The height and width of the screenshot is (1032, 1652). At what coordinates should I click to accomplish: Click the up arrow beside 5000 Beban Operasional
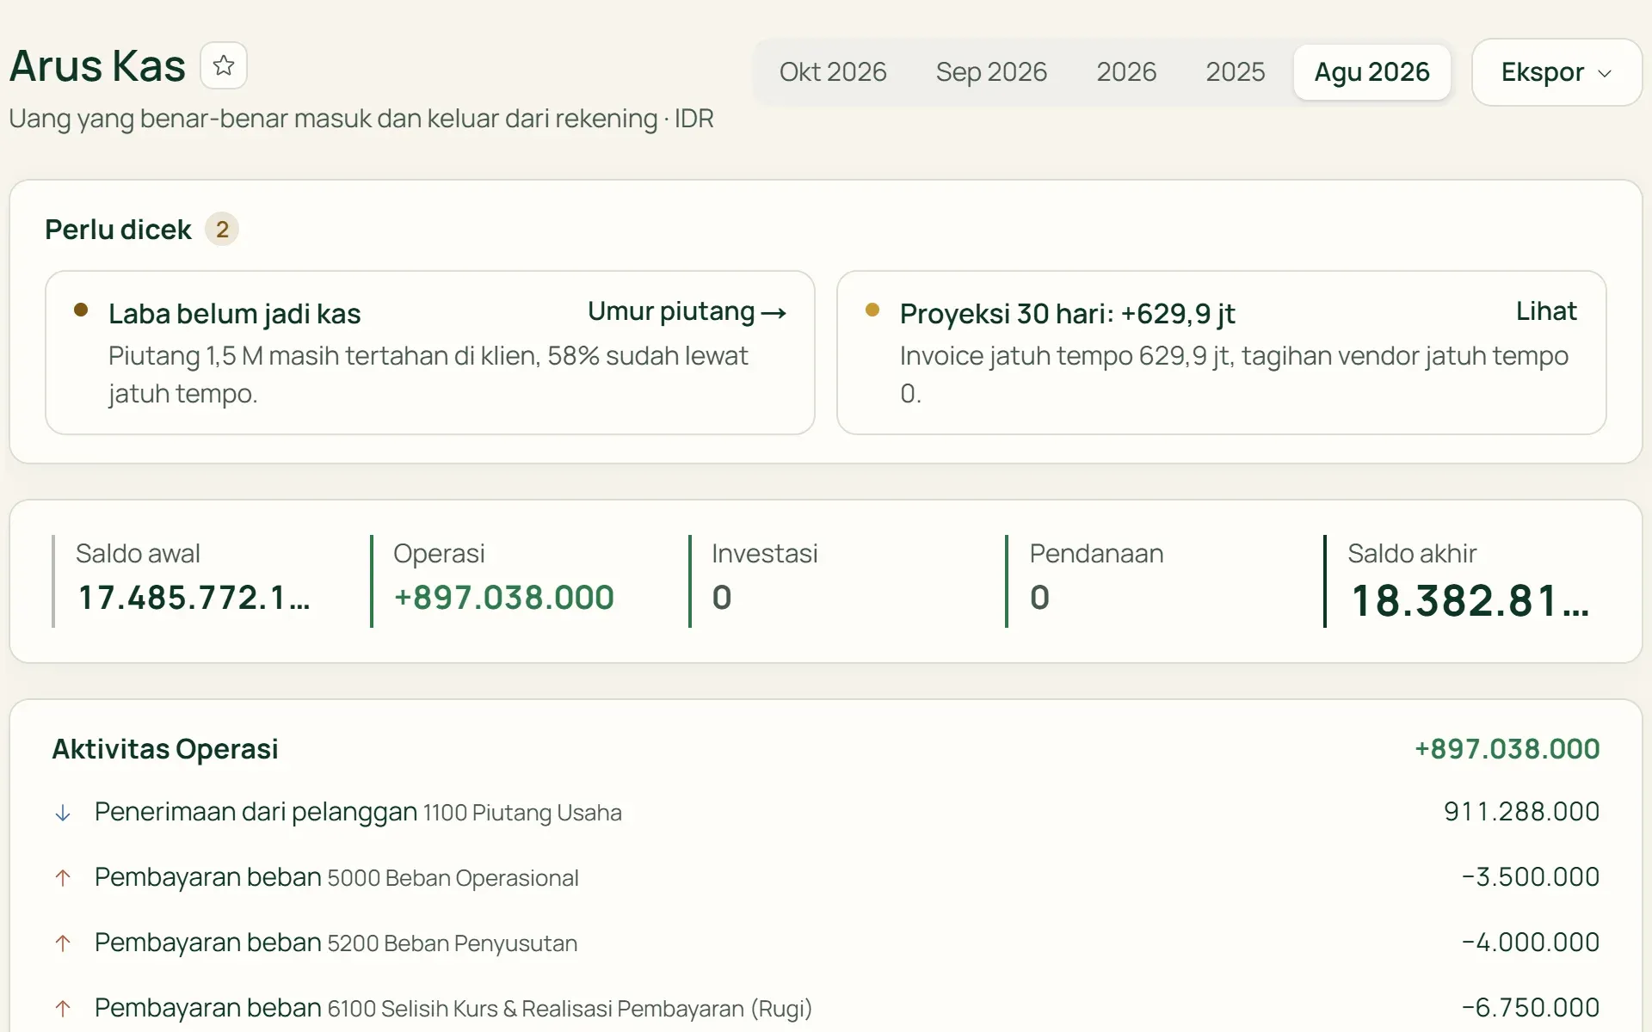point(63,878)
